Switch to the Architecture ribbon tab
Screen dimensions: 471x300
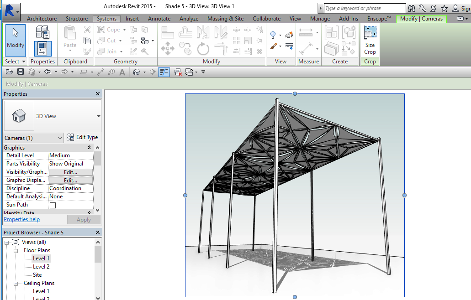(42, 19)
